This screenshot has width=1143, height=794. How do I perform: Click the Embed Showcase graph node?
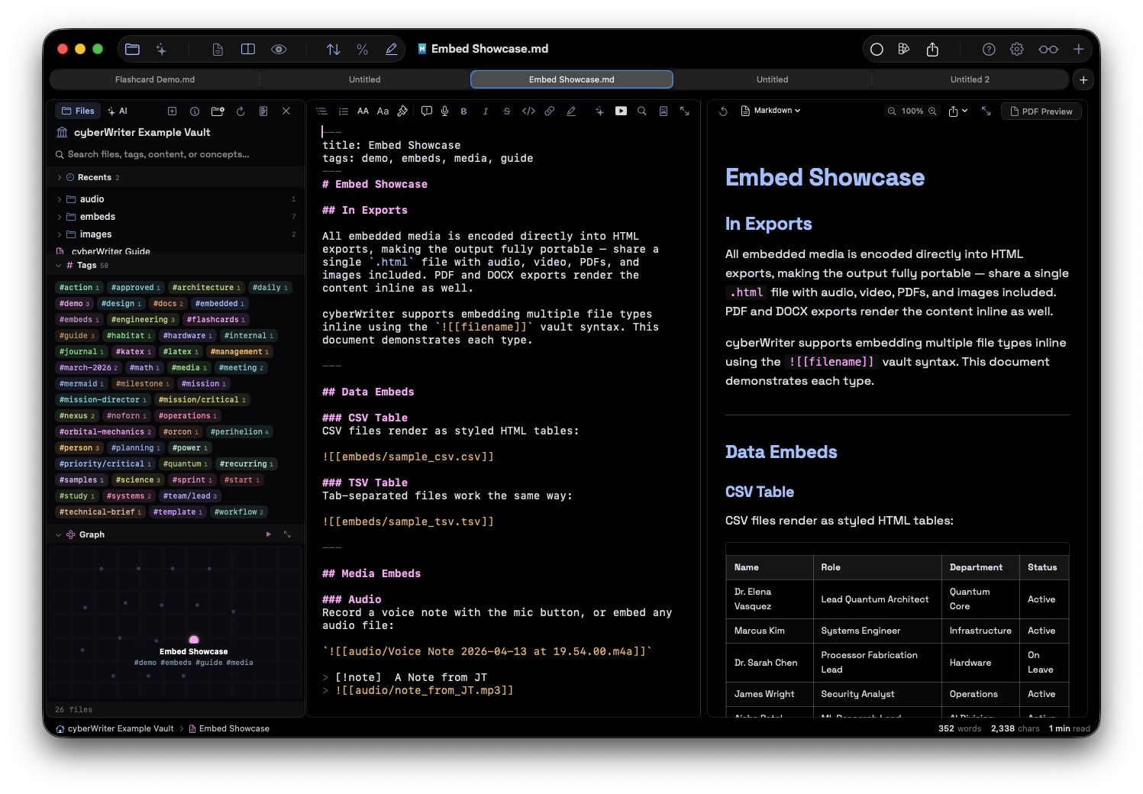pos(194,640)
